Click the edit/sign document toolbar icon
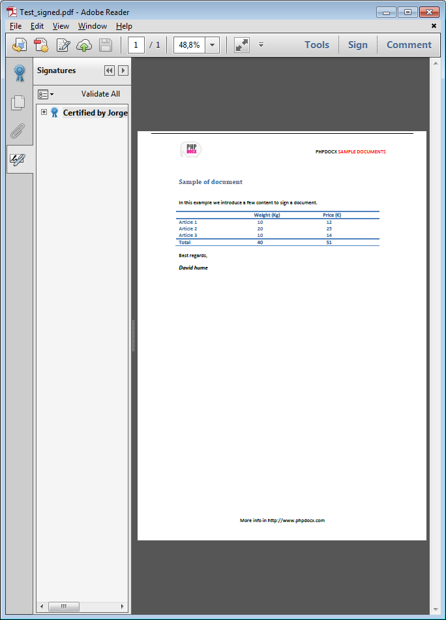Image resolution: width=446 pixels, height=620 pixels. pos(63,45)
